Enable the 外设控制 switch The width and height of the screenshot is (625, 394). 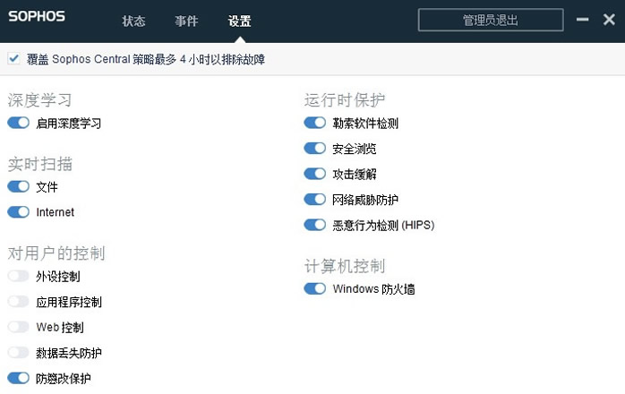click(x=18, y=277)
